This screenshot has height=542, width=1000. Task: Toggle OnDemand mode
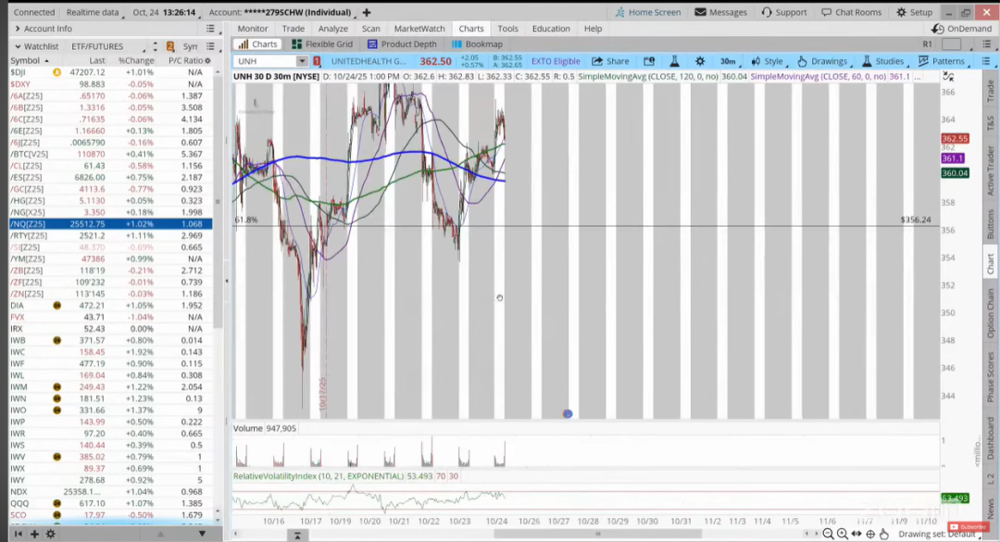pyautogui.click(x=962, y=29)
